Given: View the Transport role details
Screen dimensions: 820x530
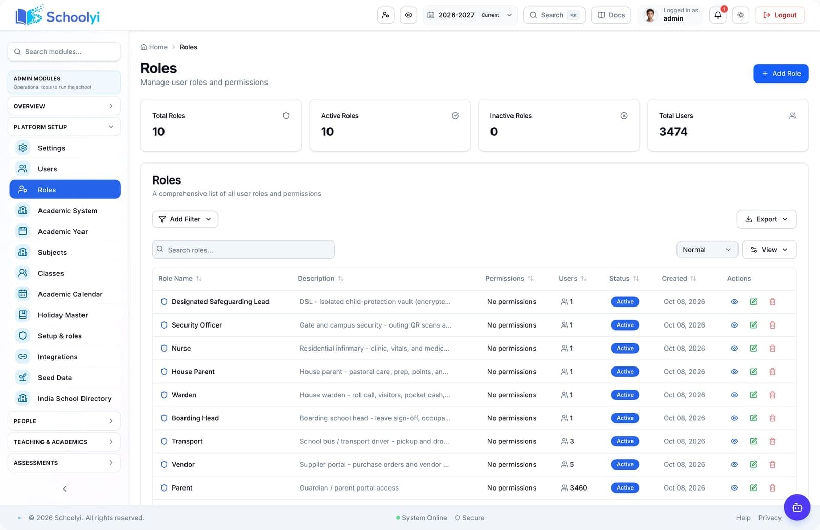Looking at the screenshot, I should click(x=734, y=441).
